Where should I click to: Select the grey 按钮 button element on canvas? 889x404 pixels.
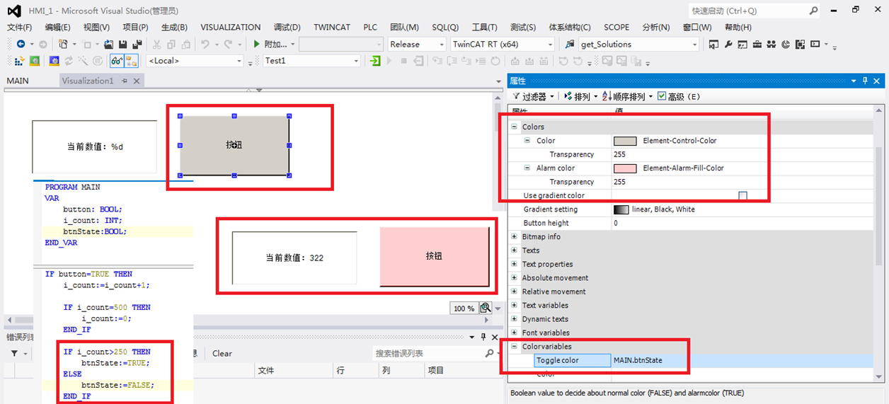(234, 145)
